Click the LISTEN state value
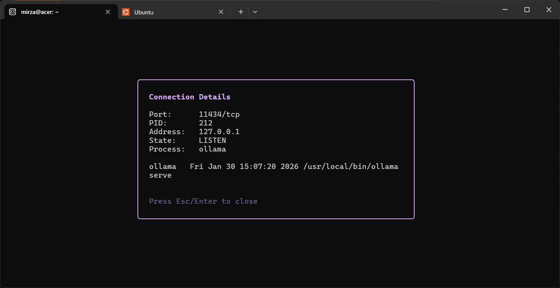 213,140
